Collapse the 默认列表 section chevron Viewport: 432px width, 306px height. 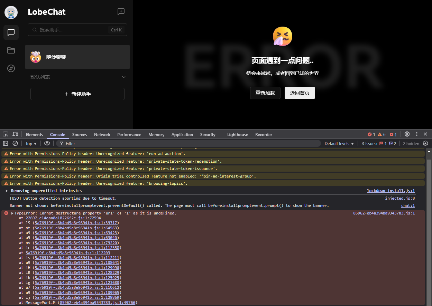pyautogui.click(x=124, y=77)
